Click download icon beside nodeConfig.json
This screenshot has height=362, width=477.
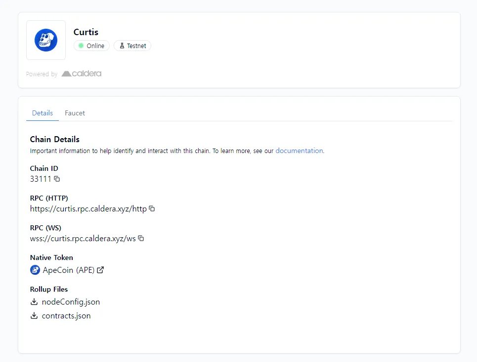point(34,302)
